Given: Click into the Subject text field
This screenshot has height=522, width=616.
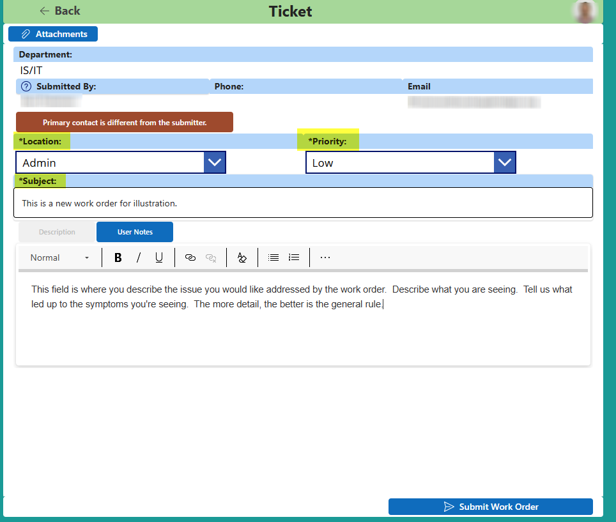Looking at the screenshot, I should pyautogui.click(x=304, y=203).
